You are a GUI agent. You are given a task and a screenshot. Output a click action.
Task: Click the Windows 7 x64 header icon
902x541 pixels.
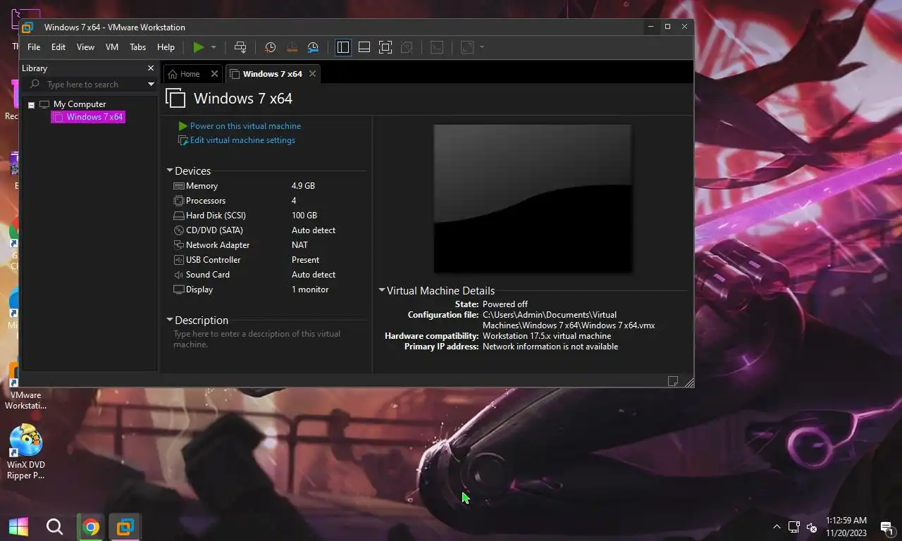point(175,98)
